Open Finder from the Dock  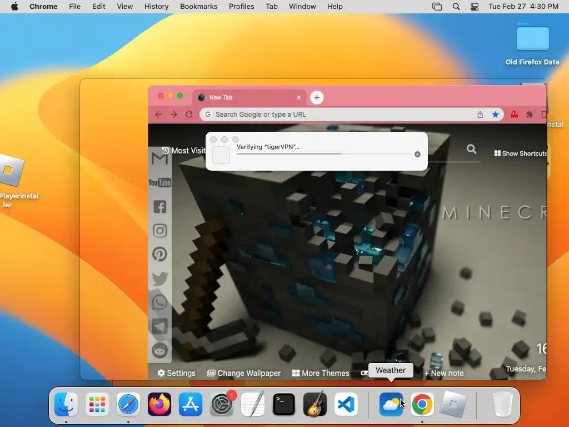point(66,404)
